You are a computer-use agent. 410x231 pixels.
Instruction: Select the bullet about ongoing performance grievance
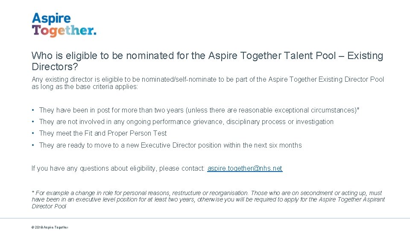click(x=186, y=122)
